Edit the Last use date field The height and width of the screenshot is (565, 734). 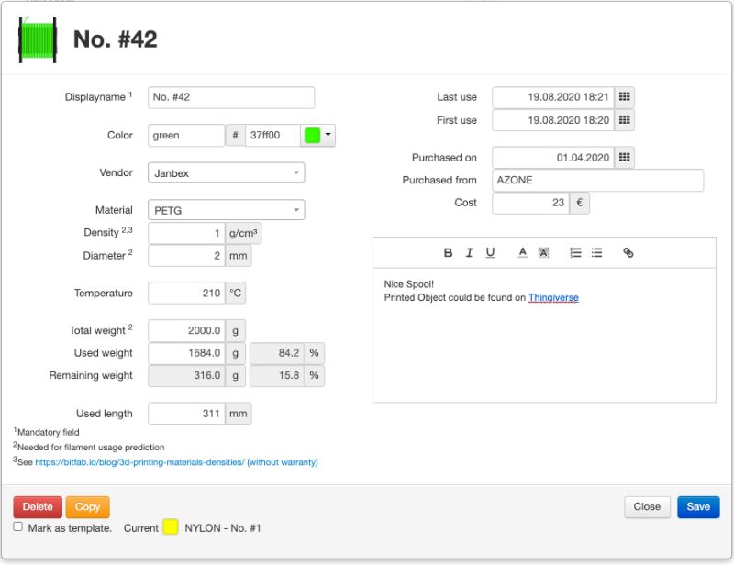pos(553,97)
